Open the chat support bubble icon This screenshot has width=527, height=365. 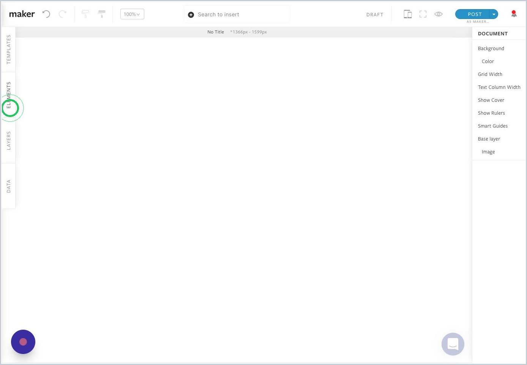(x=453, y=344)
